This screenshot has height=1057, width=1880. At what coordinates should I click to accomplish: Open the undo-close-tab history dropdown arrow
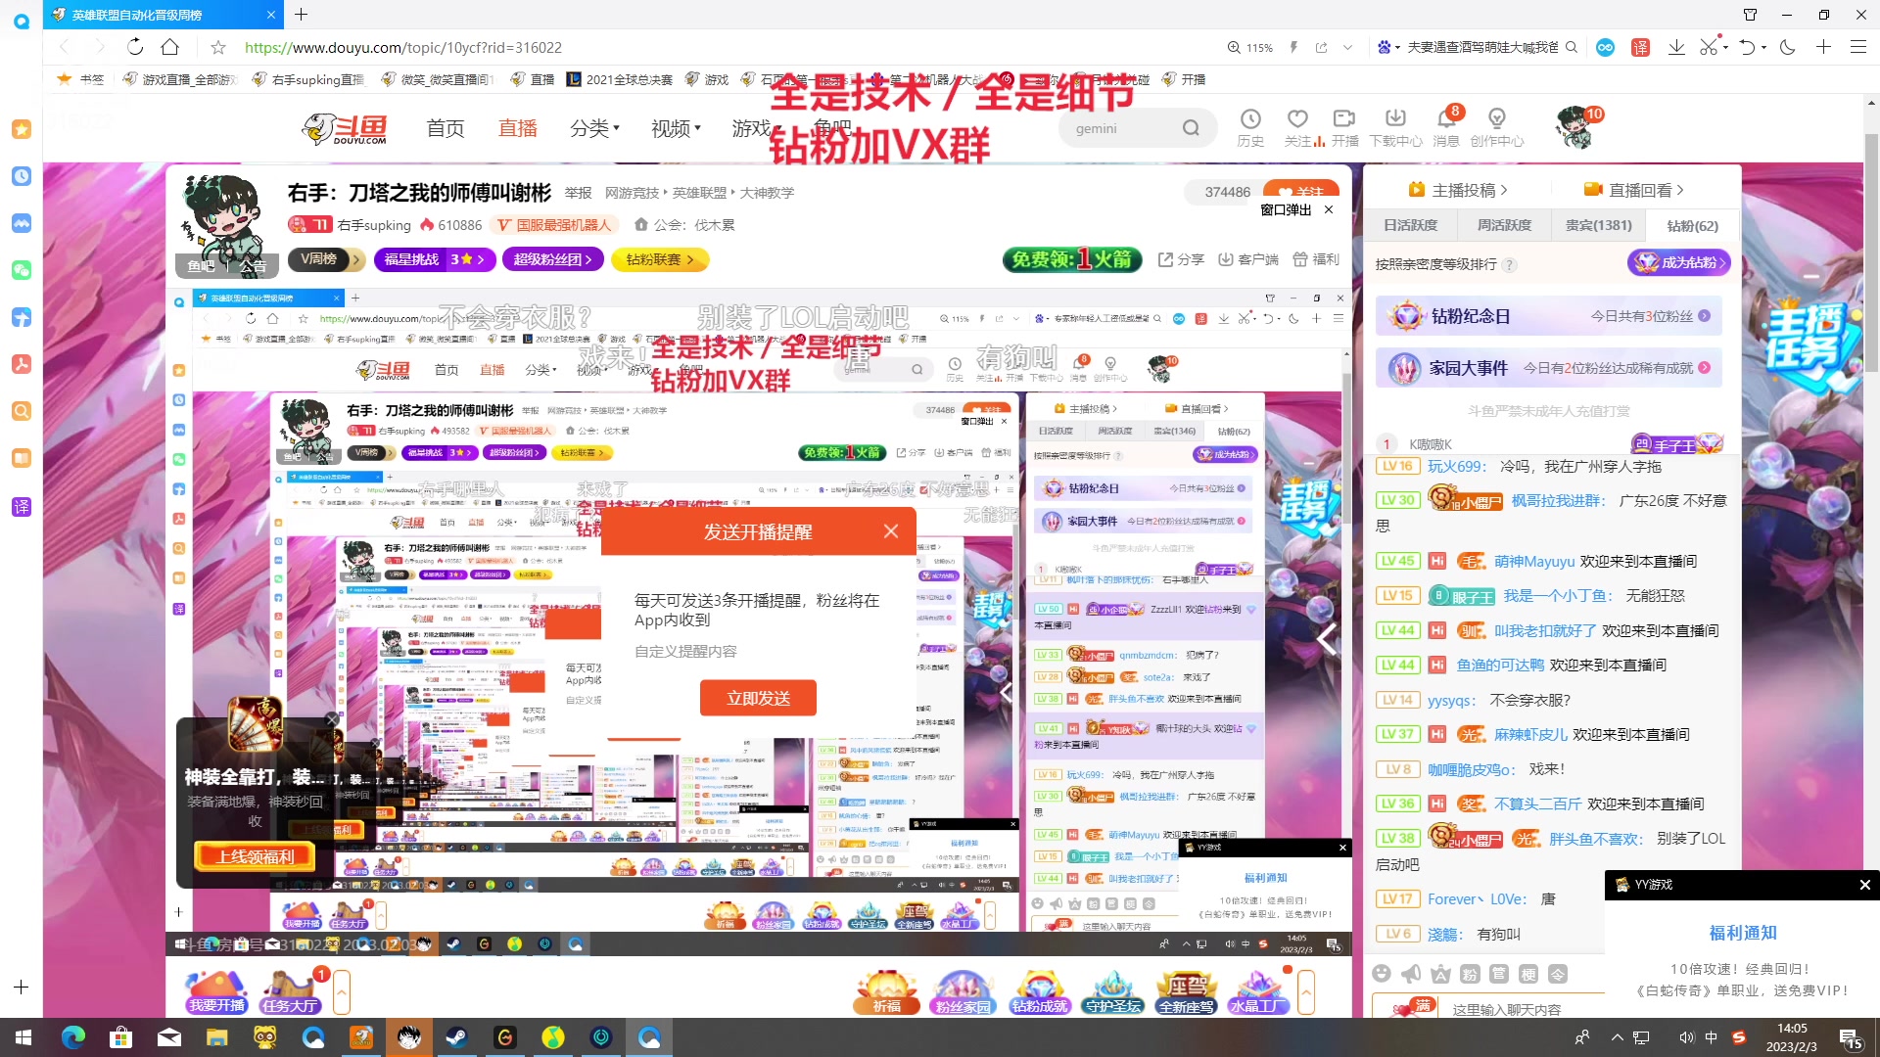click(x=1763, y=47)
